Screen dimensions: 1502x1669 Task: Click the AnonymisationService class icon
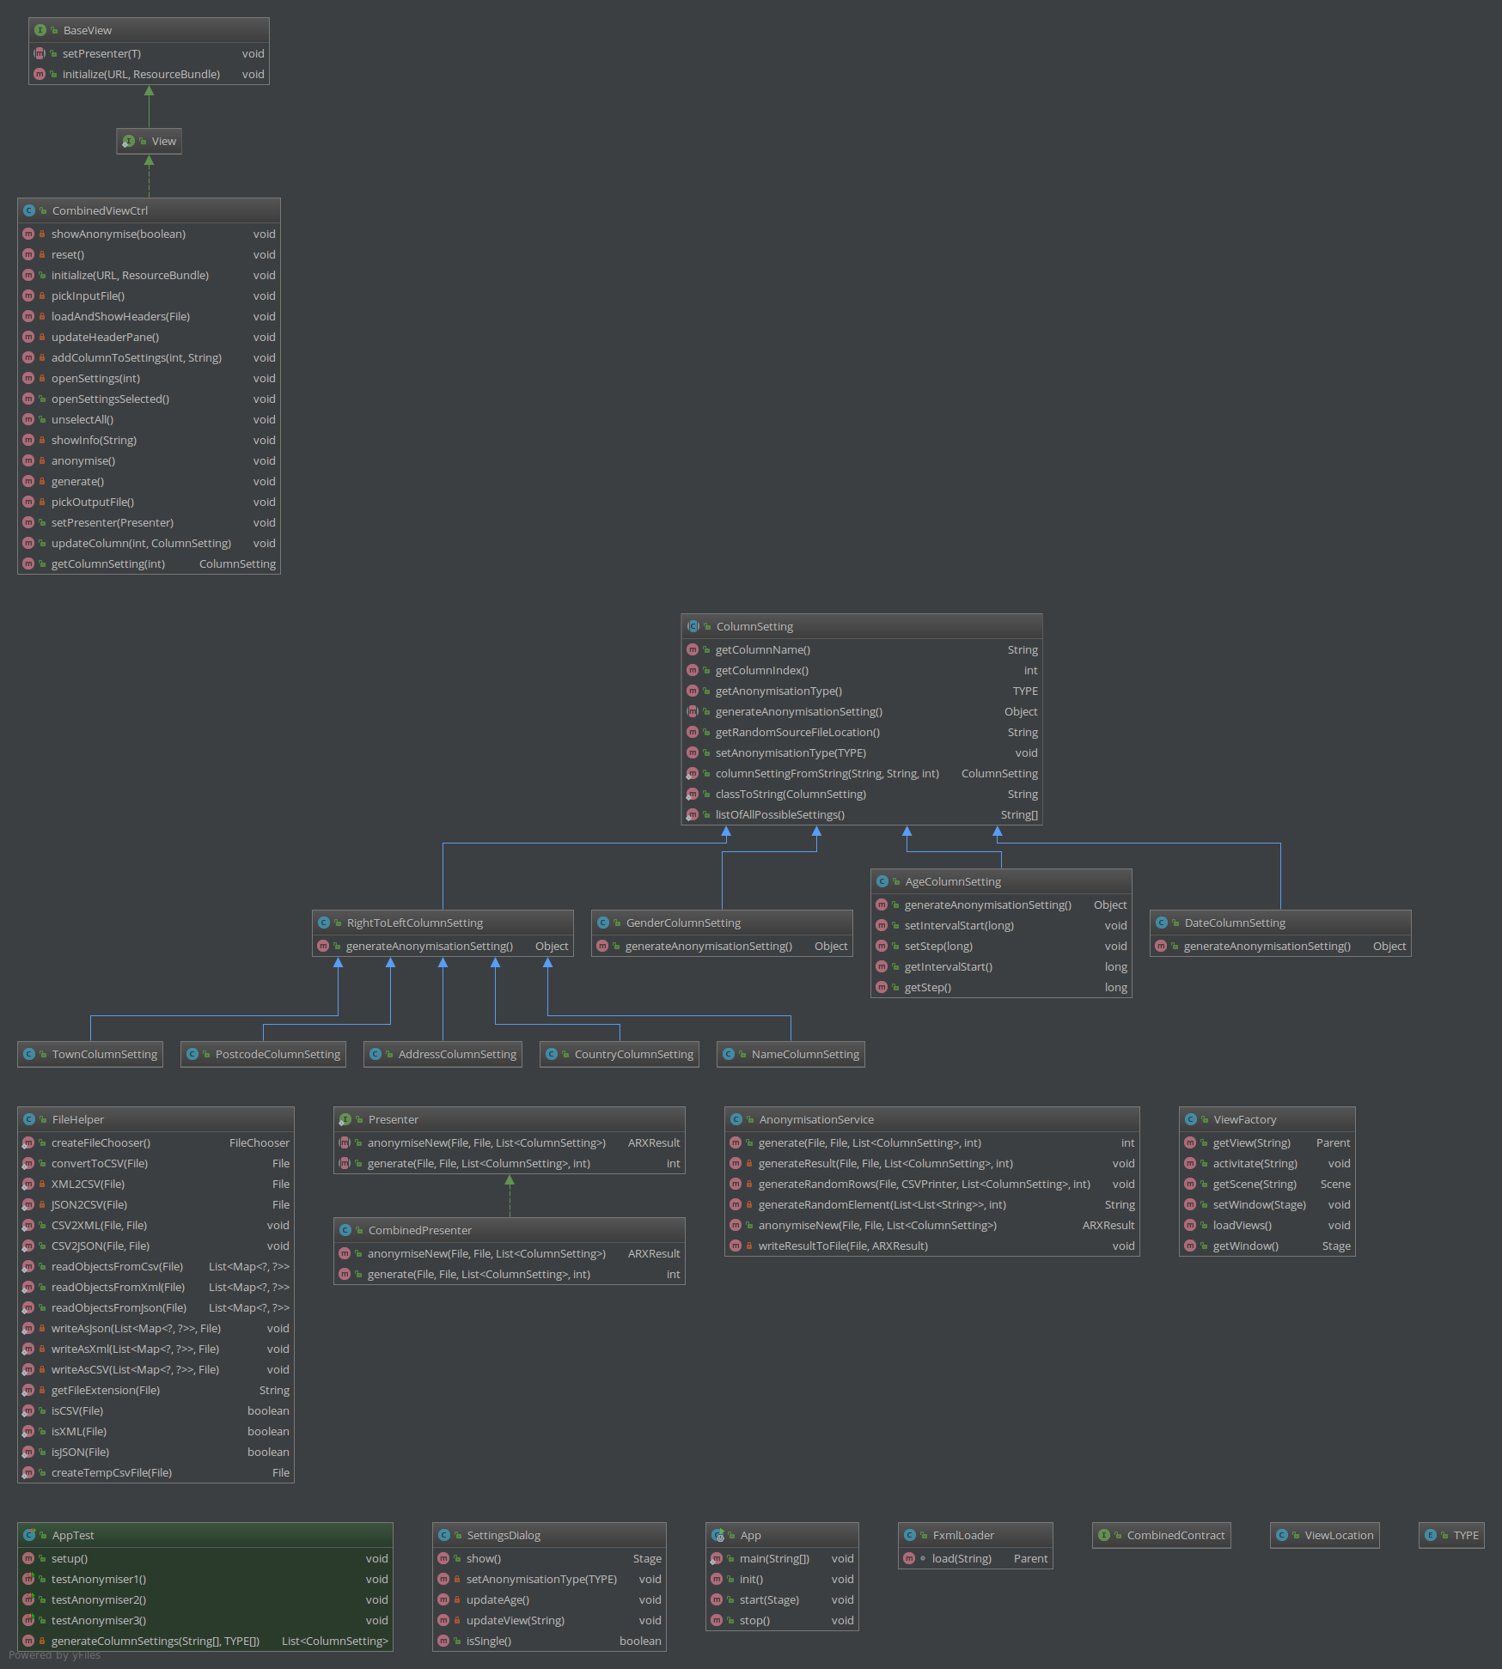[736, 1119]
